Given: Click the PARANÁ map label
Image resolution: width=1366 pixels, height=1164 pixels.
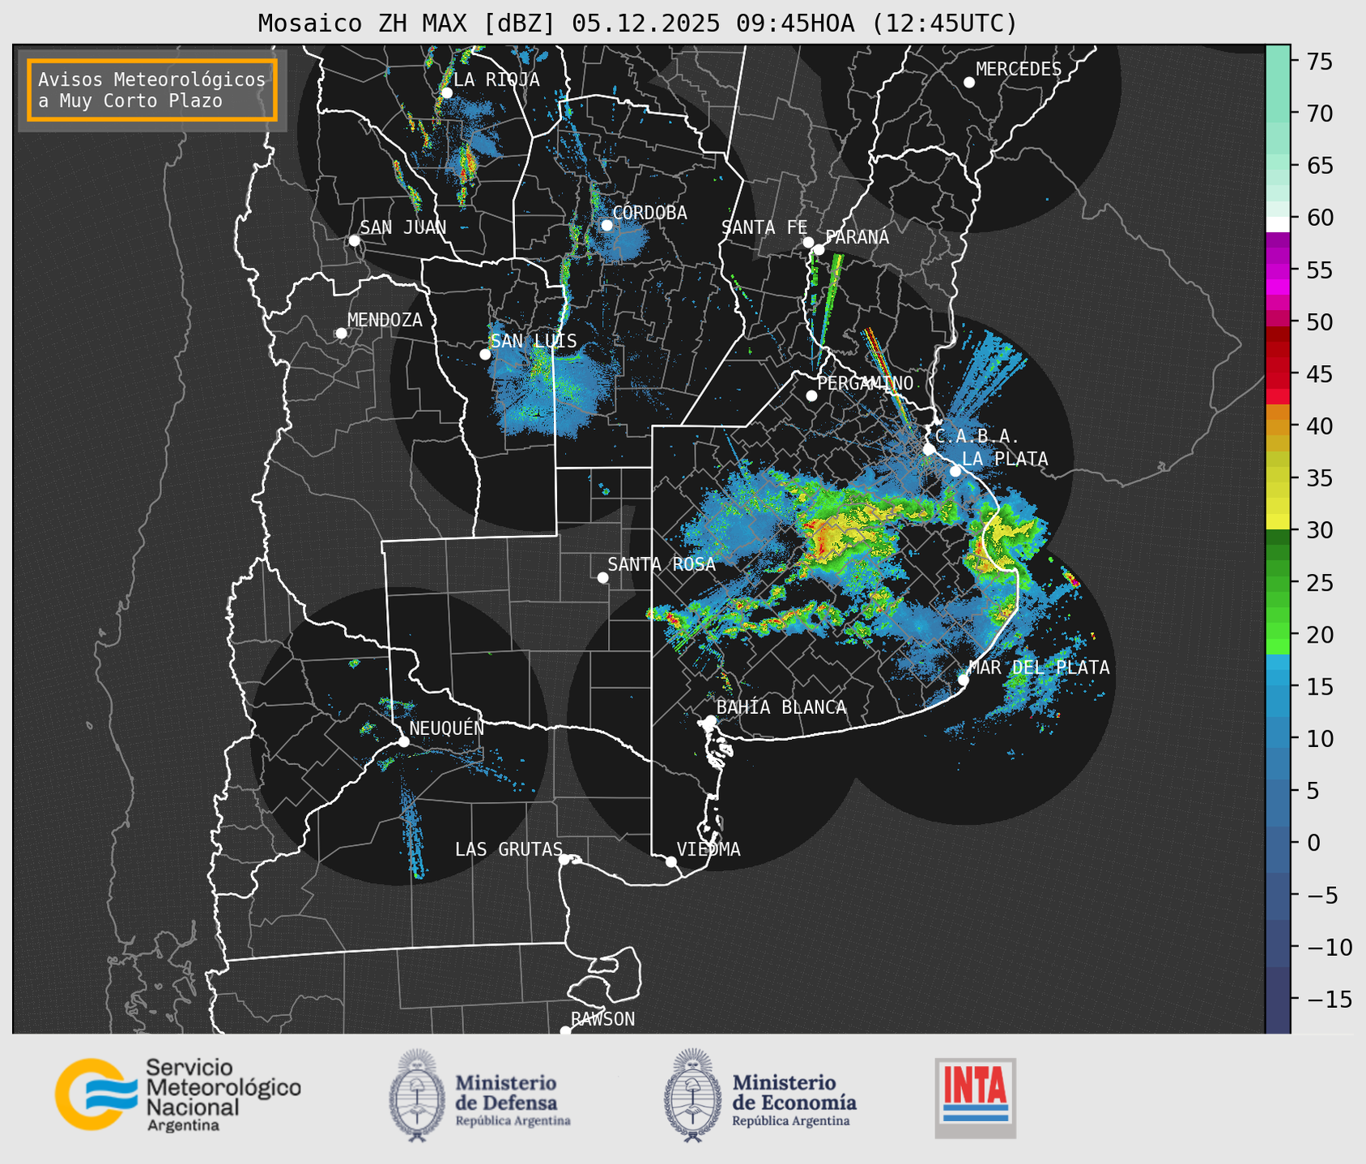Looking at the screenshot, I should [857, 236].
